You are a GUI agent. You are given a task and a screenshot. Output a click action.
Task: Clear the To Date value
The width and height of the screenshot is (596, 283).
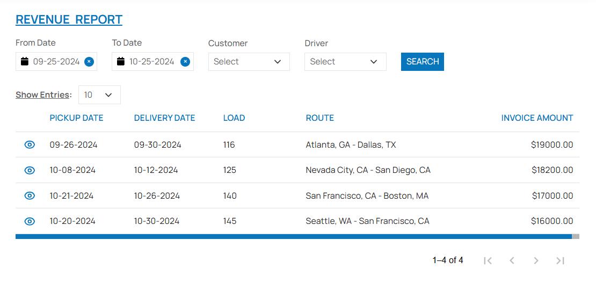[x=185, y=62]
